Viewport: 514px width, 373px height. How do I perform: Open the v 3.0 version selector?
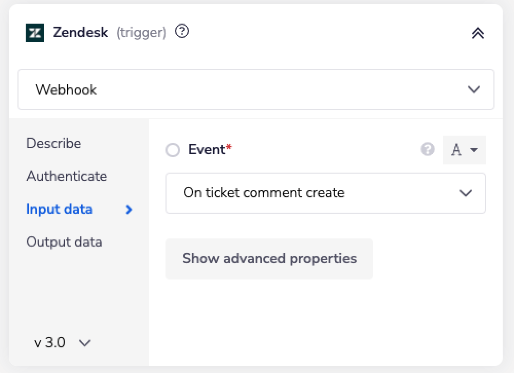coord(50,343)
